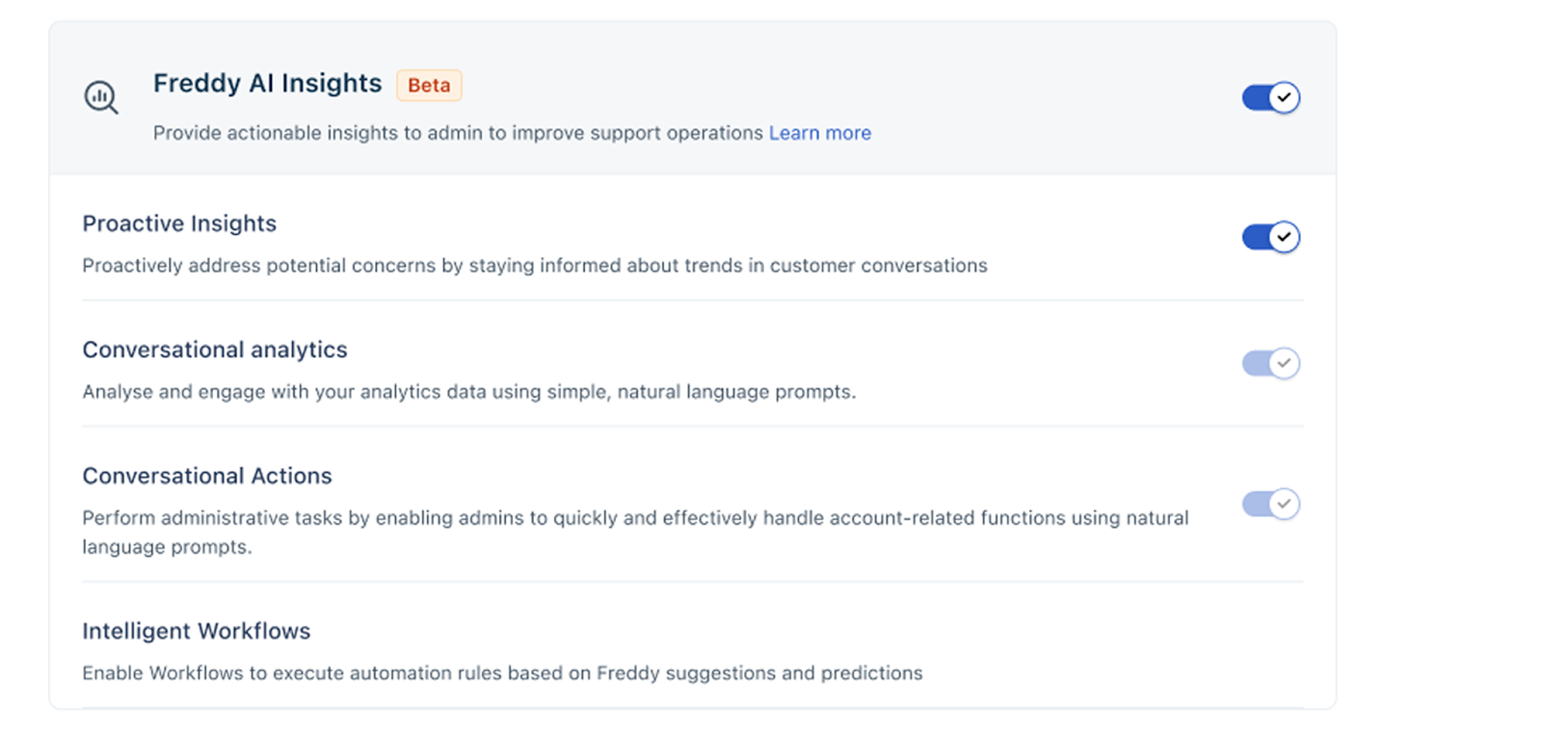Turn off the Proactive Insights toggle
The height and width of the screenshot is (750, 1542).
point(1270,237)
